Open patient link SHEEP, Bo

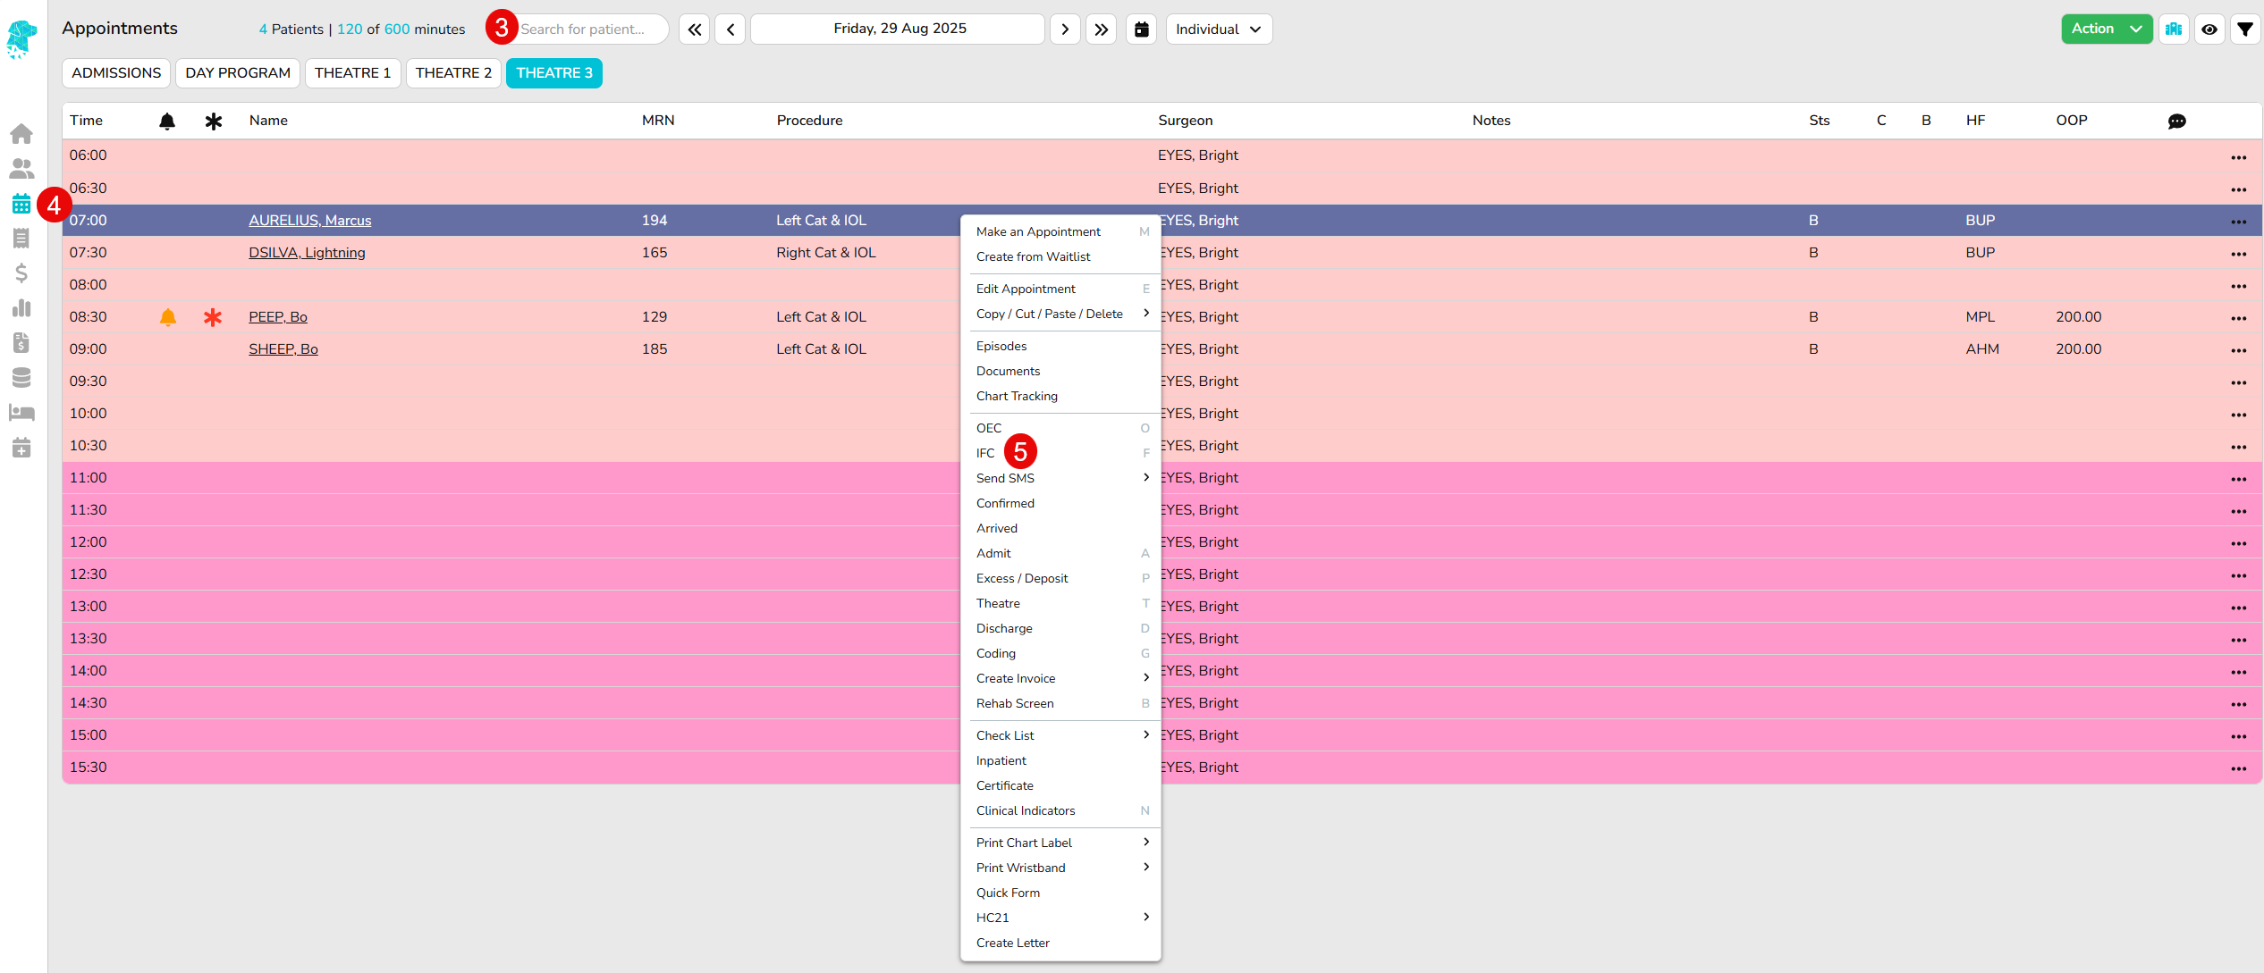click(283, 349)
